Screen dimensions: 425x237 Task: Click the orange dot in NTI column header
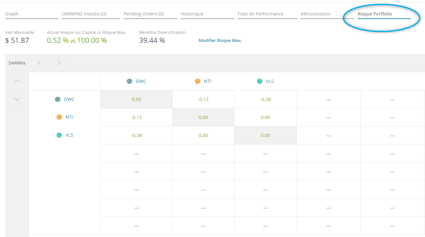(x=198, y=81)
